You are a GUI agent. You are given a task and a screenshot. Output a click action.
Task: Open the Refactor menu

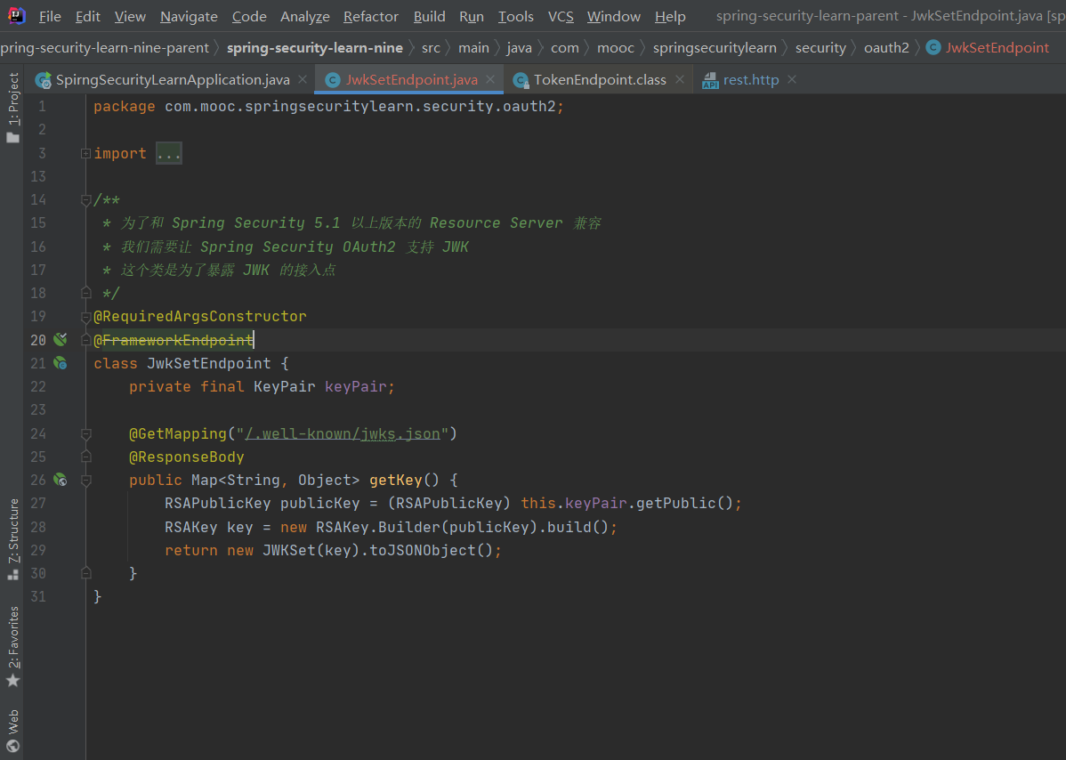tap(370, 16)
